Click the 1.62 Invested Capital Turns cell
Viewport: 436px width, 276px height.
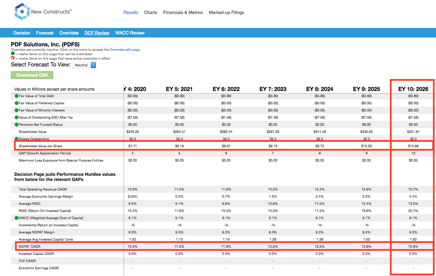click(413, 239)
